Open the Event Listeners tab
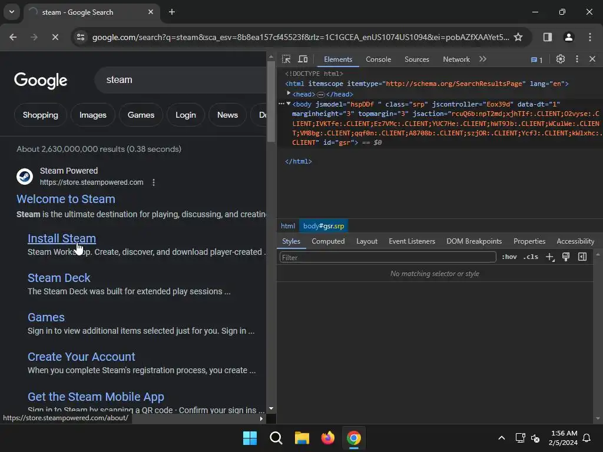603x452 pixels. pyautogui.click(x=412, y=241)
